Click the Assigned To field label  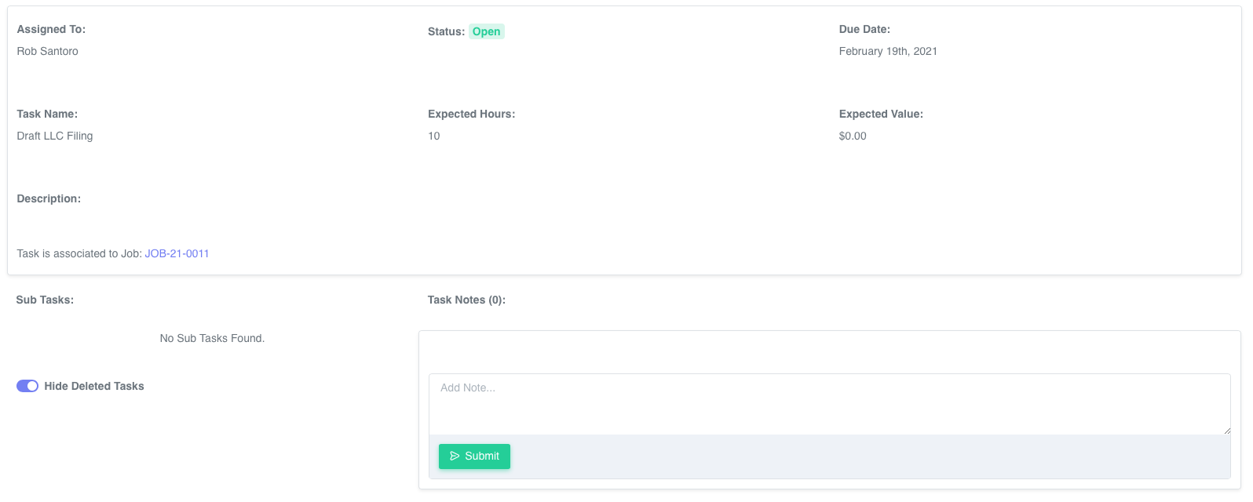tap(51, 29)
